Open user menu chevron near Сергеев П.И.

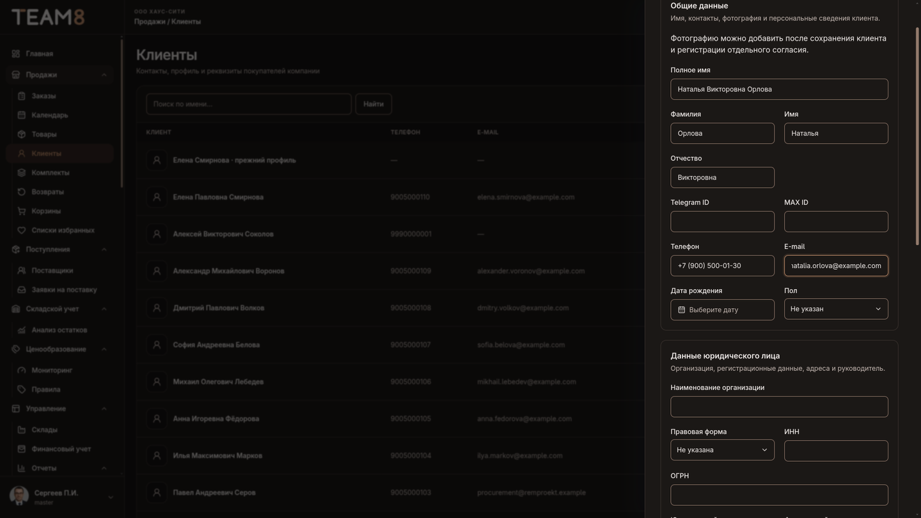click(110, 498)
